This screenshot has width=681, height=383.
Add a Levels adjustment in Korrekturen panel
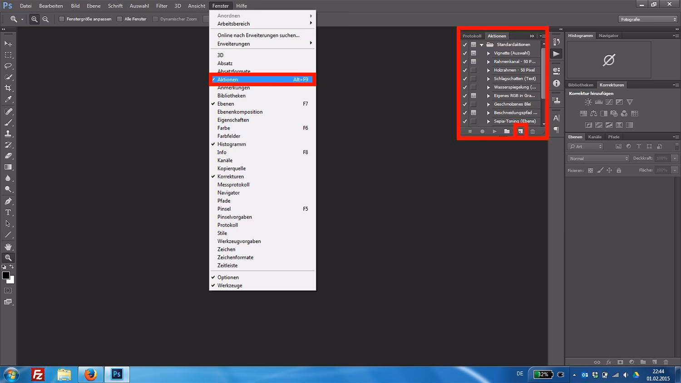(598, 102)
